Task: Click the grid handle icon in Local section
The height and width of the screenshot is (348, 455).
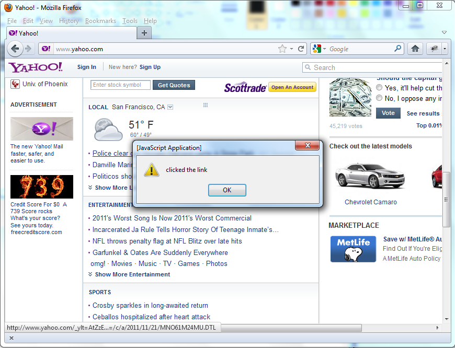Action: coord(206,105)
